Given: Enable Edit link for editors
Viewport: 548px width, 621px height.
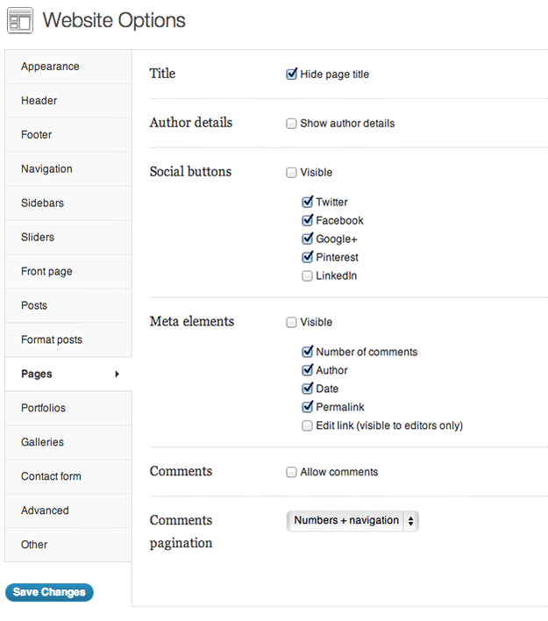Looking at the screenshot, I should pos(307,425).
